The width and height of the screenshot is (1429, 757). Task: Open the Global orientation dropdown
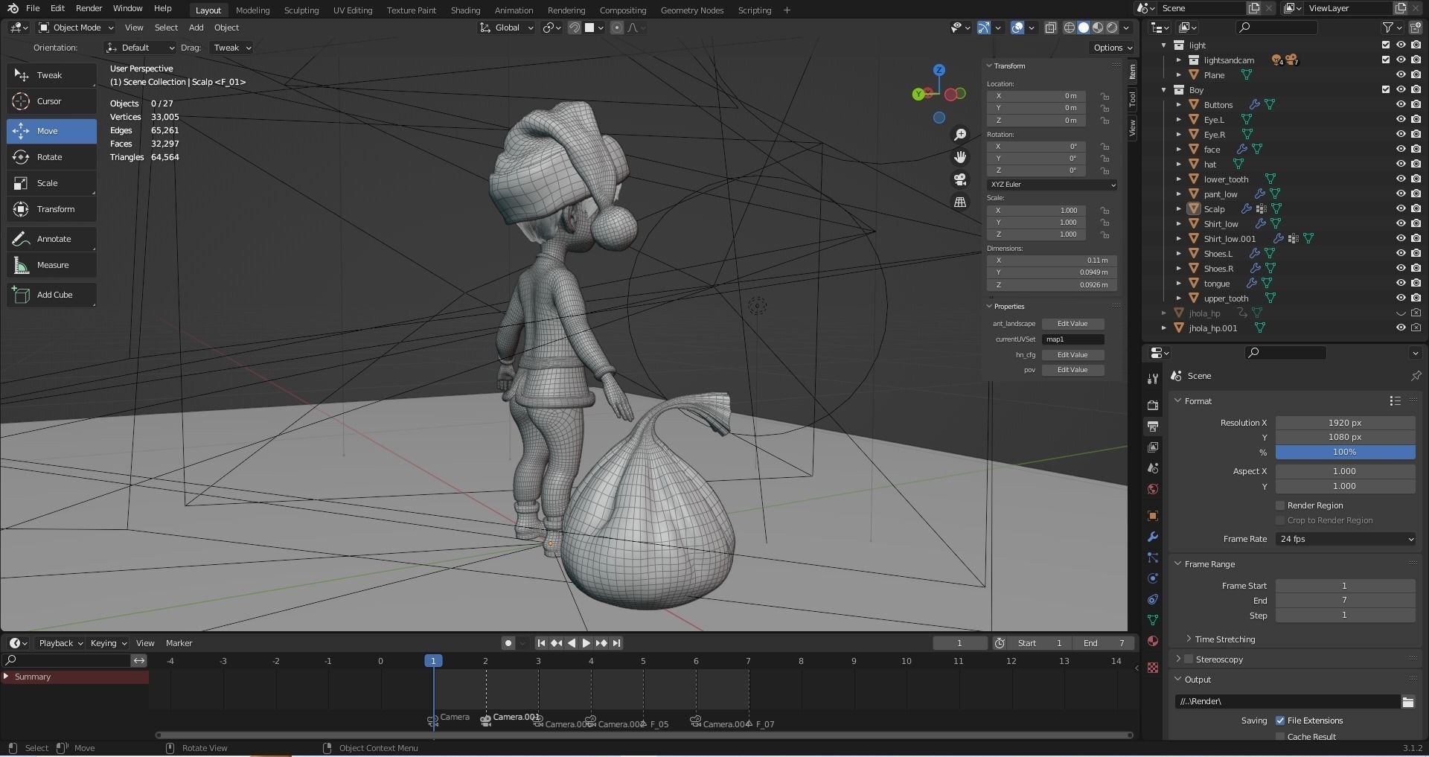[506, 28]
